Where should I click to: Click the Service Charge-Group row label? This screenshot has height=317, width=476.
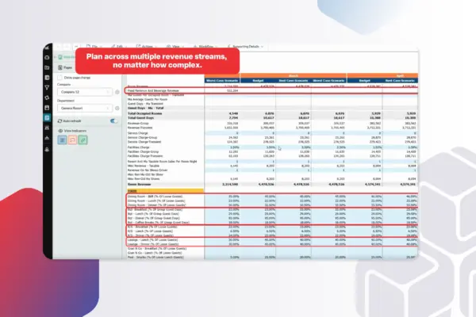(142, 137)
